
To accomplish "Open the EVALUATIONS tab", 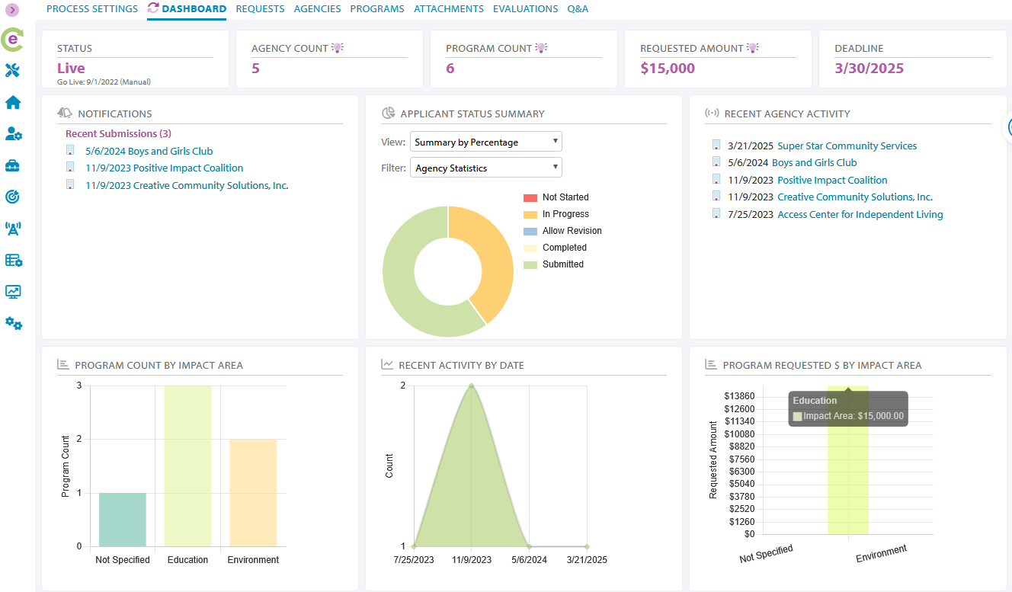I will click(525, 8).
